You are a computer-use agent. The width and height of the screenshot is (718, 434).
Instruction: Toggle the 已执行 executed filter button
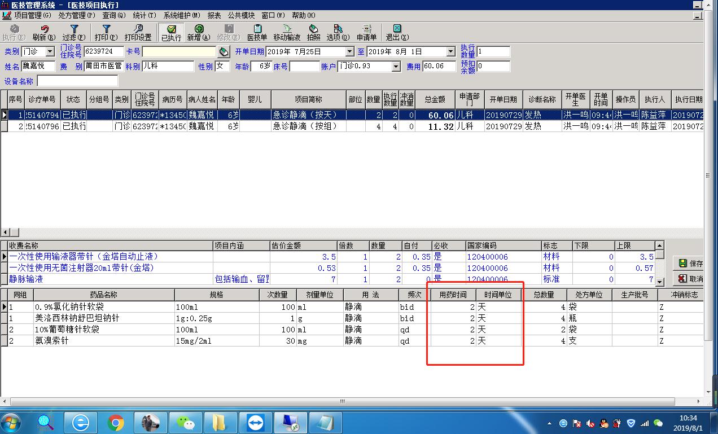point(171,33)
